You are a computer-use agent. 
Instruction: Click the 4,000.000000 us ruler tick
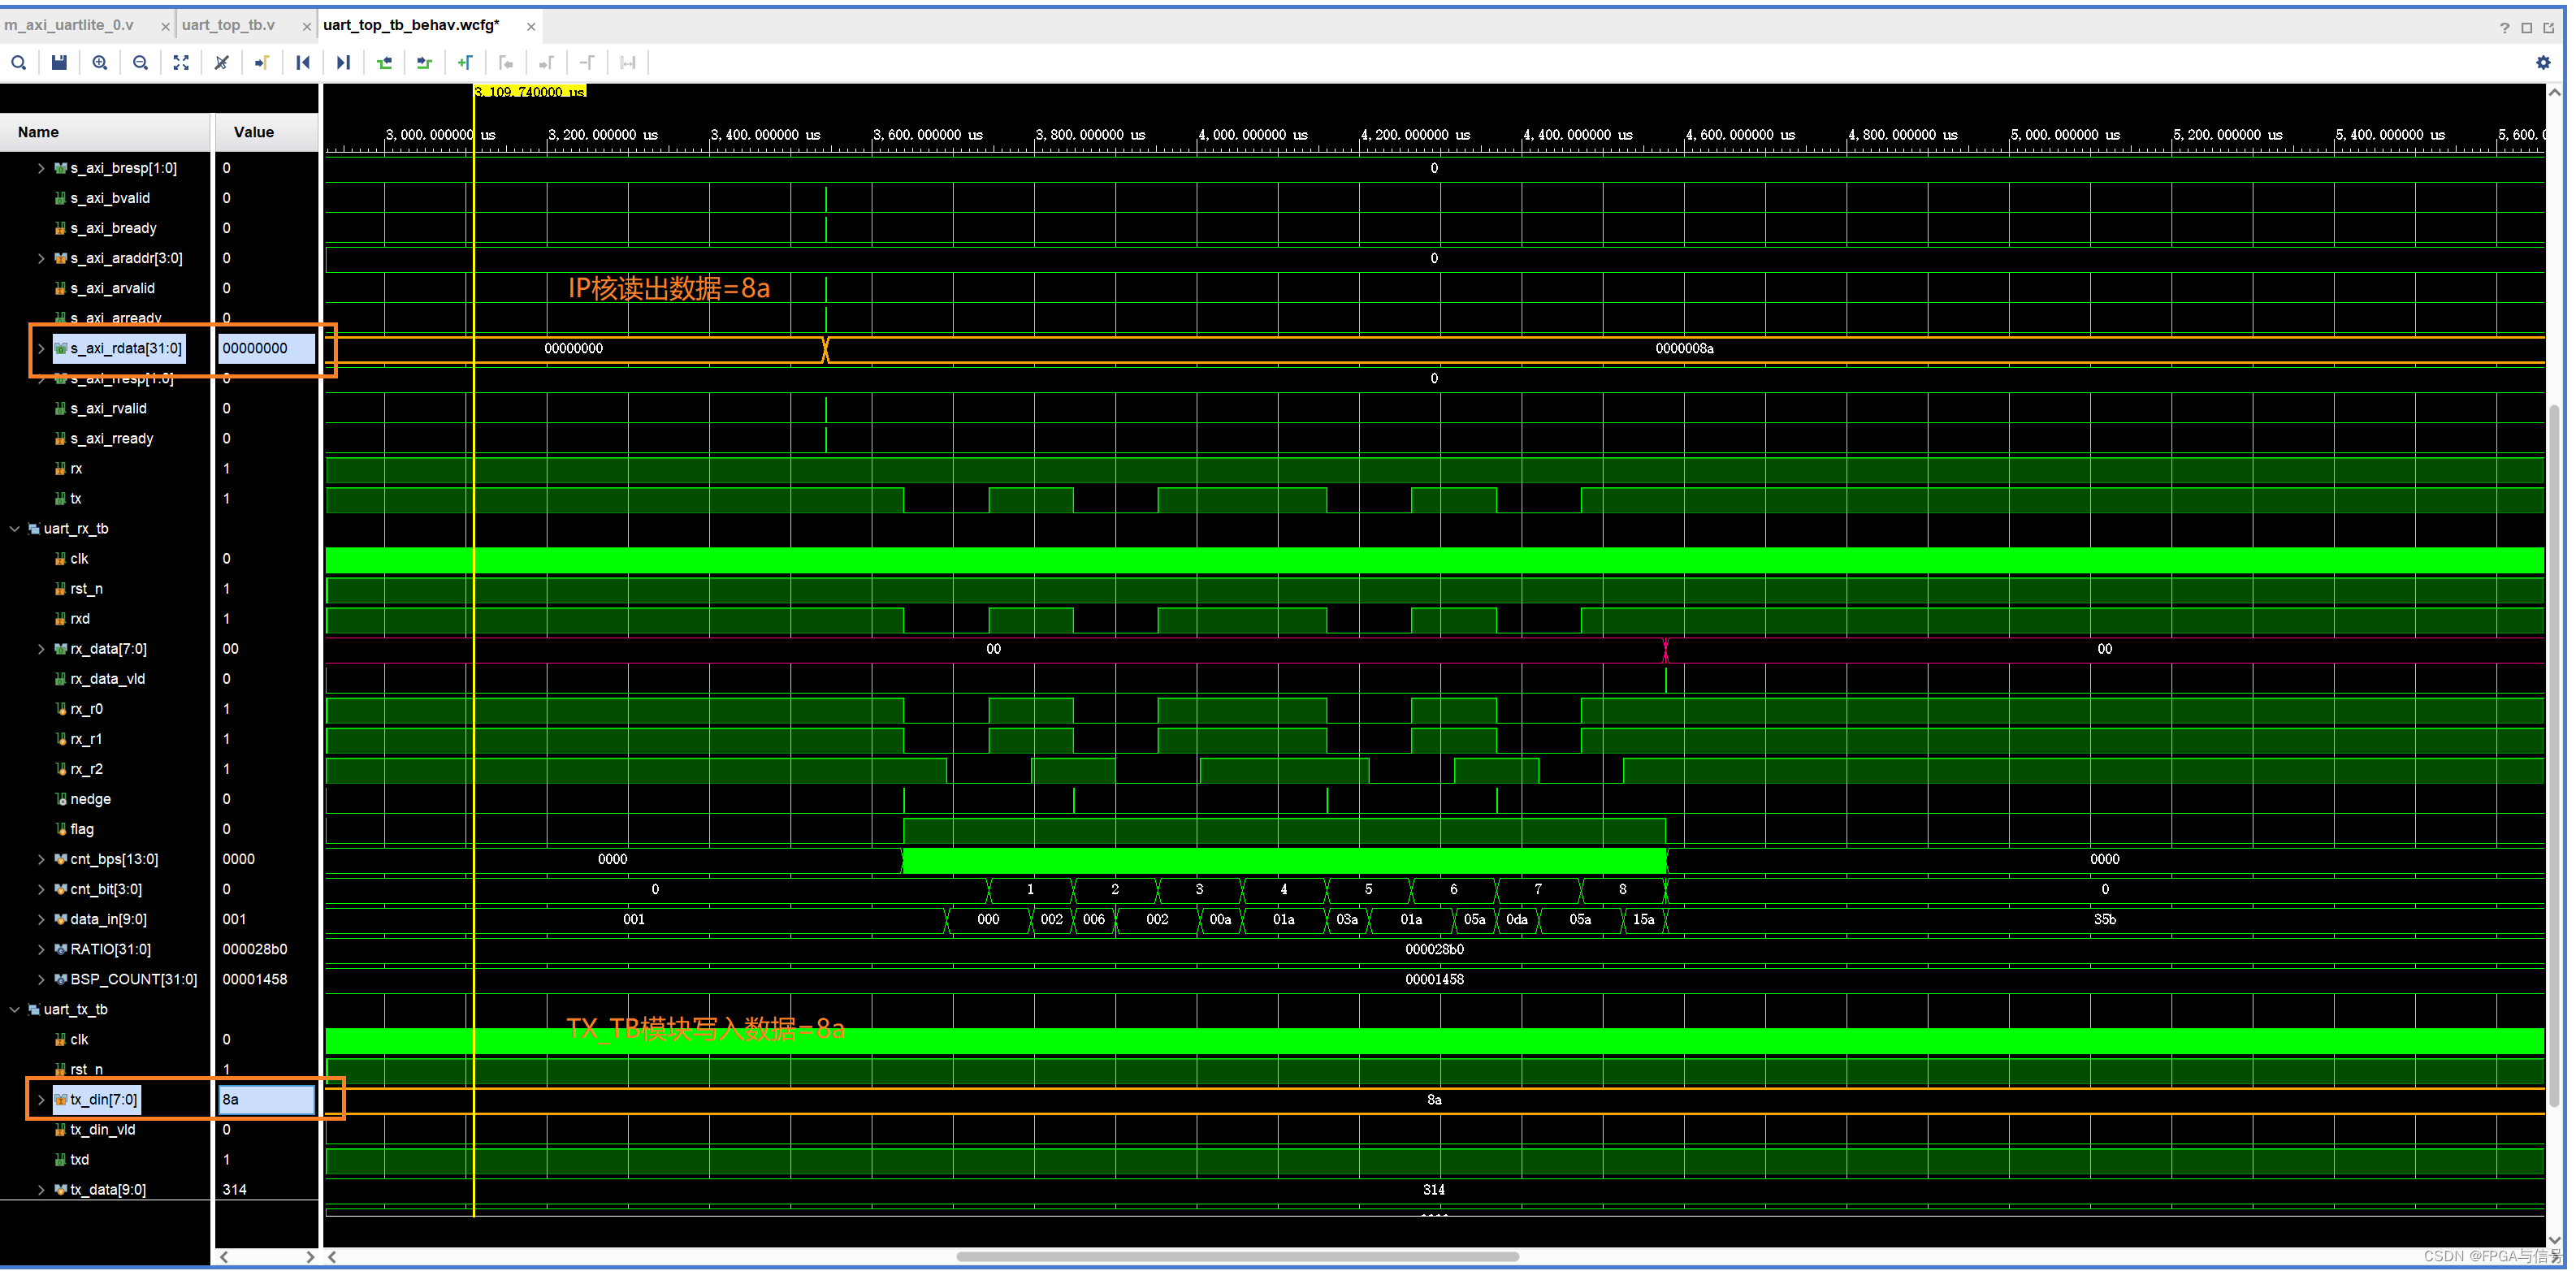(1252, 134)
